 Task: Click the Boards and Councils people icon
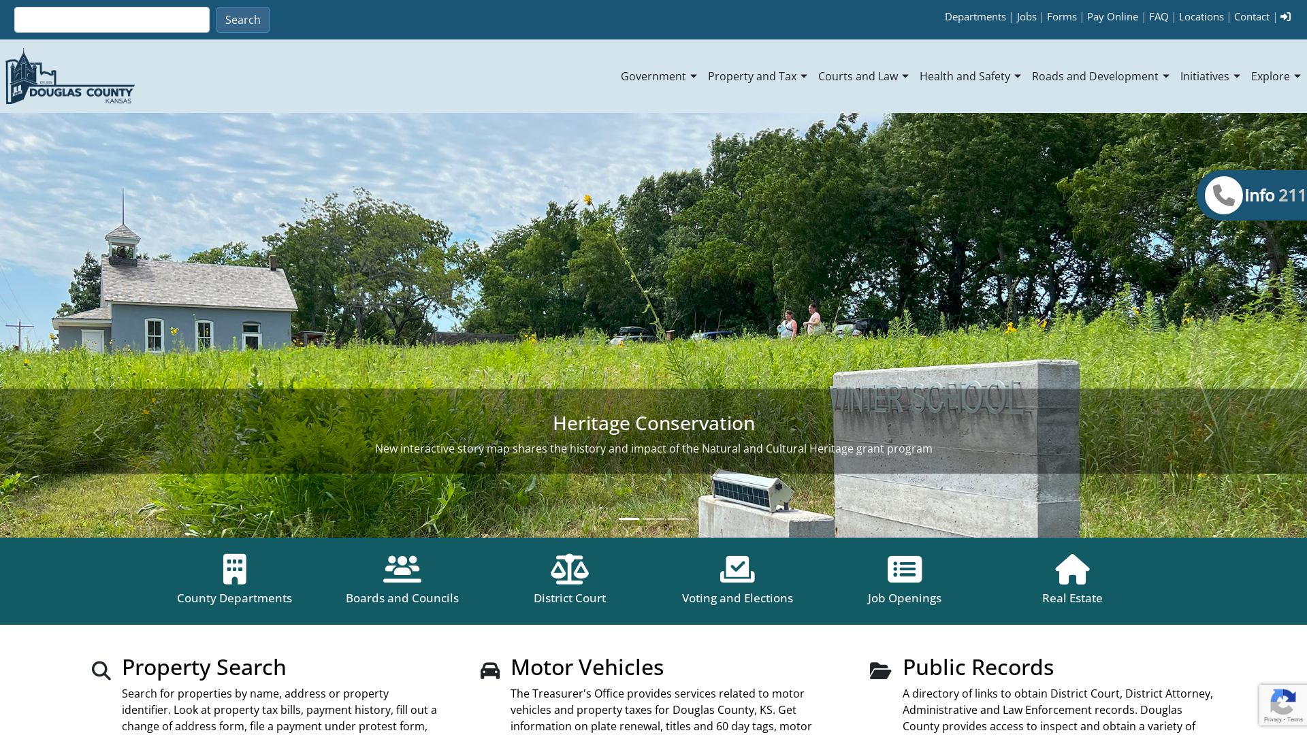pos(402,569)
